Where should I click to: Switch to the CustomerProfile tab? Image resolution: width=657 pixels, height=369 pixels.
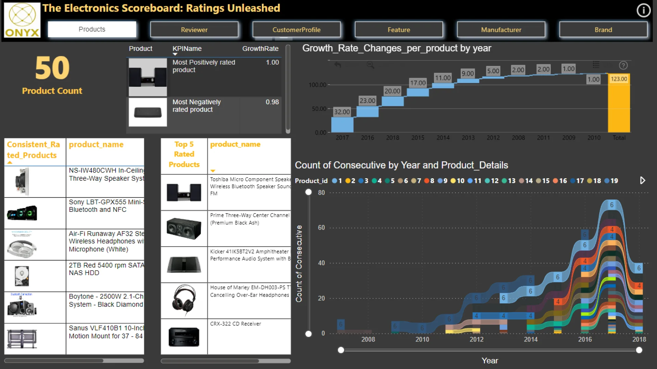(x=296, y=30)
